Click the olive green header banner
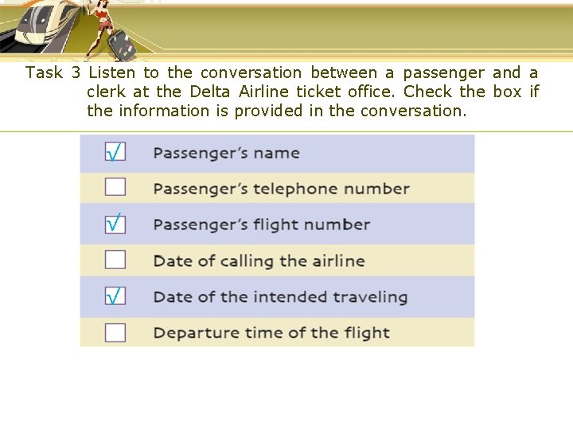 pos(358,30)
